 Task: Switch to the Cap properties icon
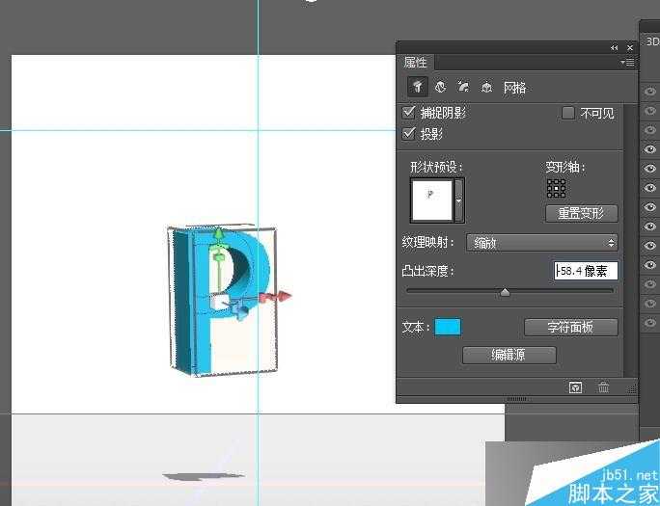463,88
